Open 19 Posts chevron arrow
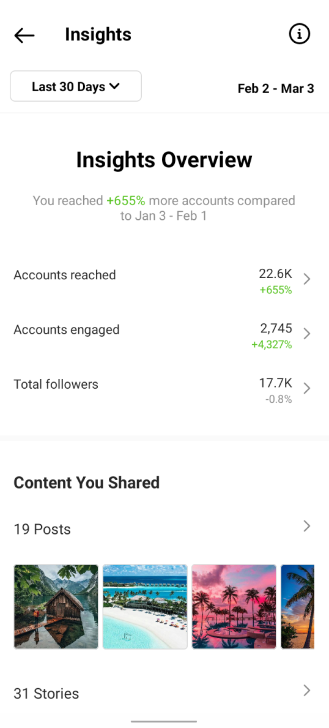This screenshot has width=329, height=728. [307, 525]
